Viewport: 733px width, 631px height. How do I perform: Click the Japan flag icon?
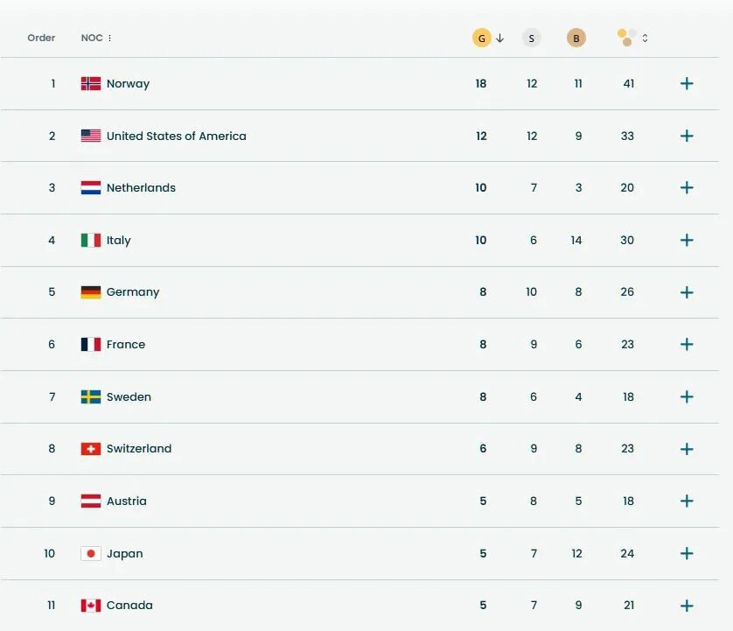click(x=91, y=553)
